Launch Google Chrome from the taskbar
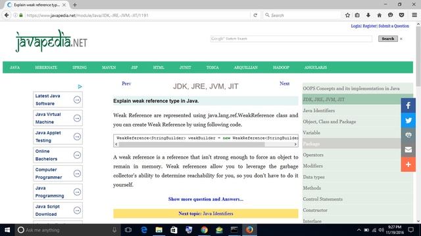This screenshot has width=421, height=236. [x=204, y=230]
